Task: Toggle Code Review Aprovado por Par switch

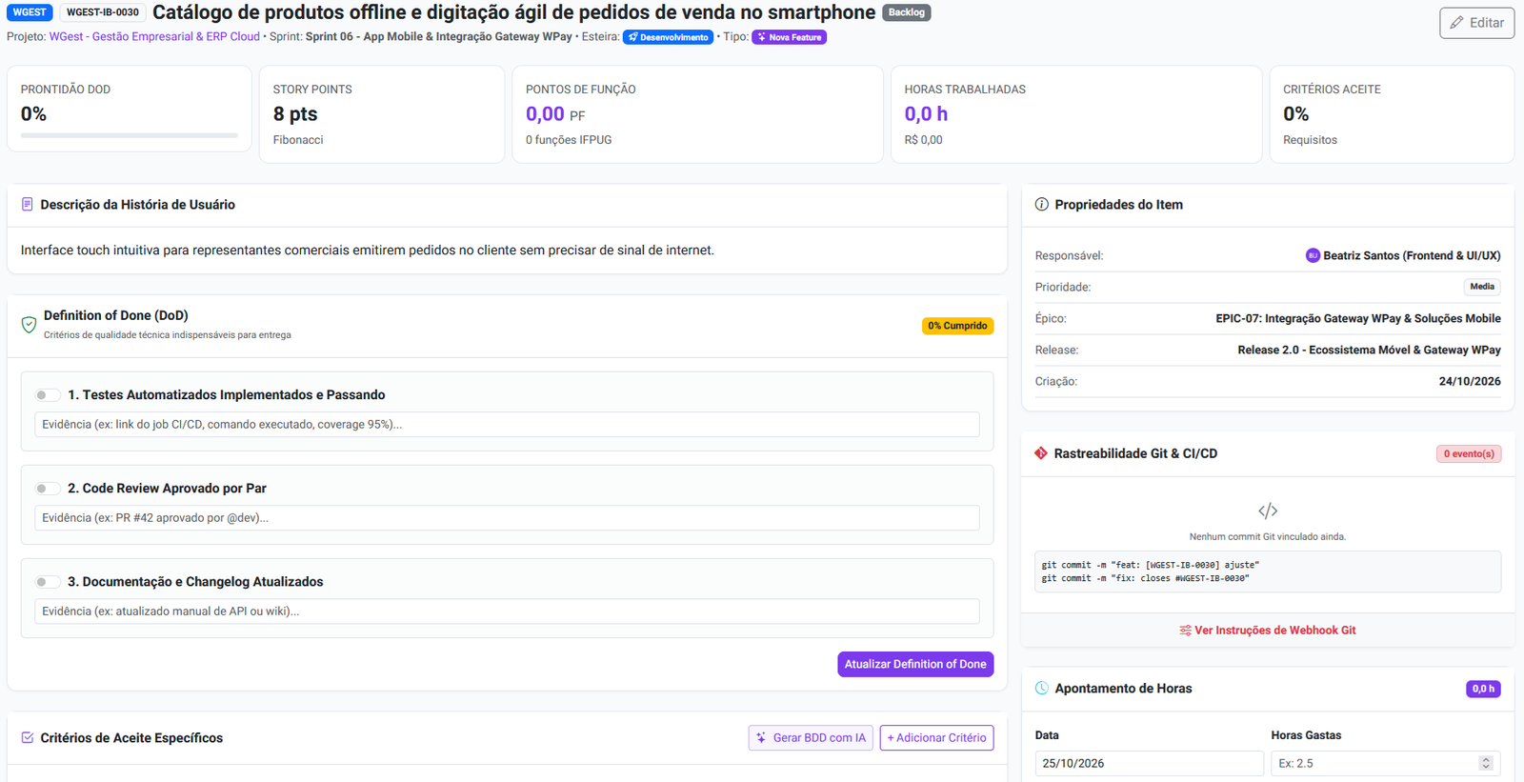Action: (x=47, y=489)
